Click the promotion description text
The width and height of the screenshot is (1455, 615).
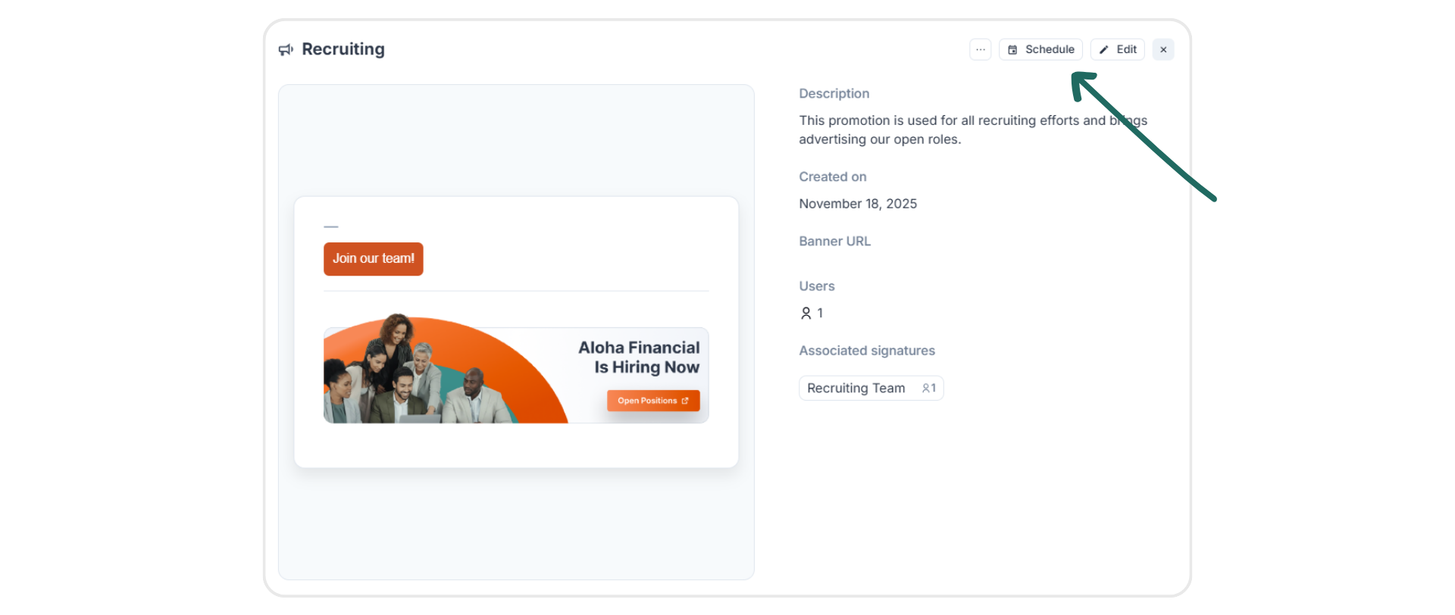(973, 130)
